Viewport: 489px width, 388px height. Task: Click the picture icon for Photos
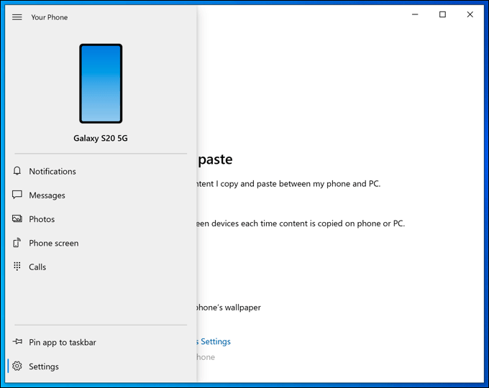pyautogui.click(x=17, y=219)
